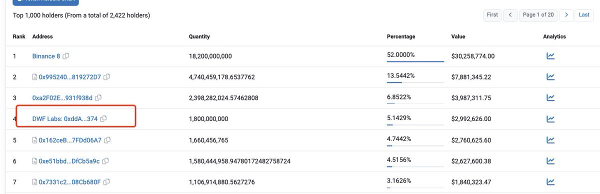Select value $30,258,774.00
The height and width of the screenshot is (194, 600).
pos(473,56)
